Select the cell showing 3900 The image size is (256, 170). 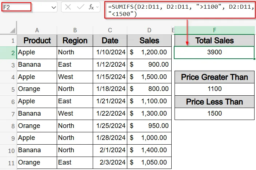pyautogui.click(x=215, y=53)
